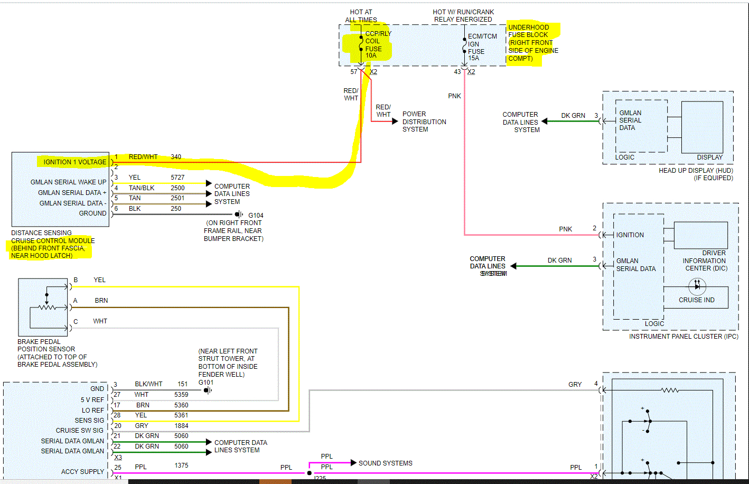The height and width of the screenshot is (484, 749).
Task: Click the 'GROUND' pin label in cruise module
Action: tap(92, 213)
